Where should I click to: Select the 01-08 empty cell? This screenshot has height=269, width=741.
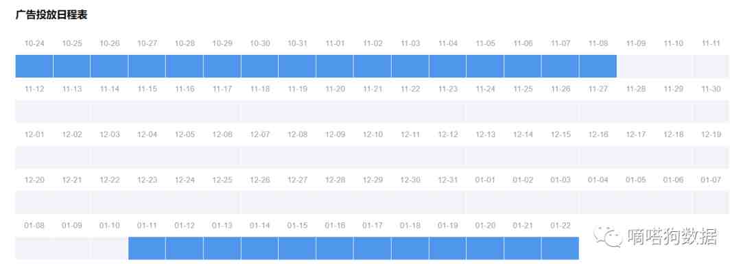point(34,248)
